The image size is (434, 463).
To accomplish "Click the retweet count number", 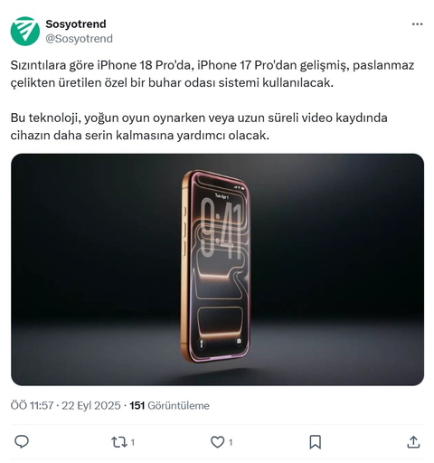I will (133, 442).
